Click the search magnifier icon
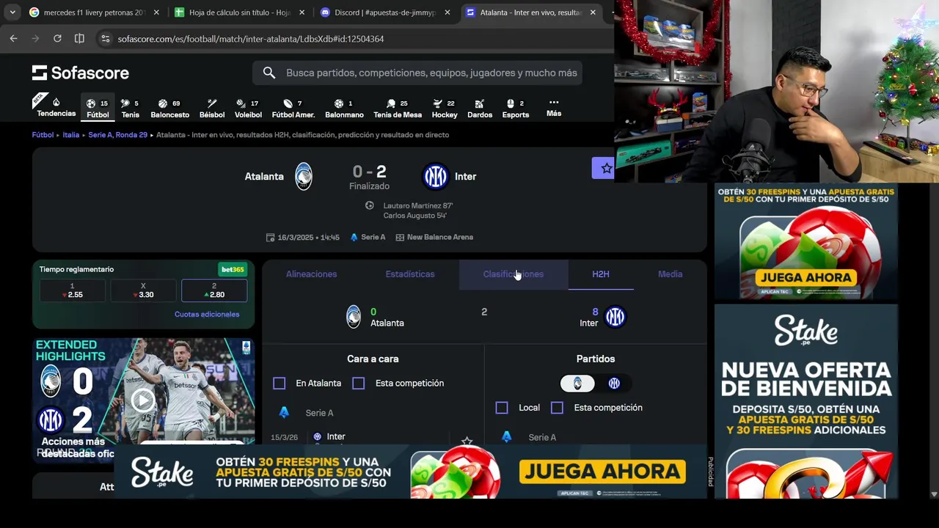Screen dimensions: 939x528 click(x=269, y=73)
